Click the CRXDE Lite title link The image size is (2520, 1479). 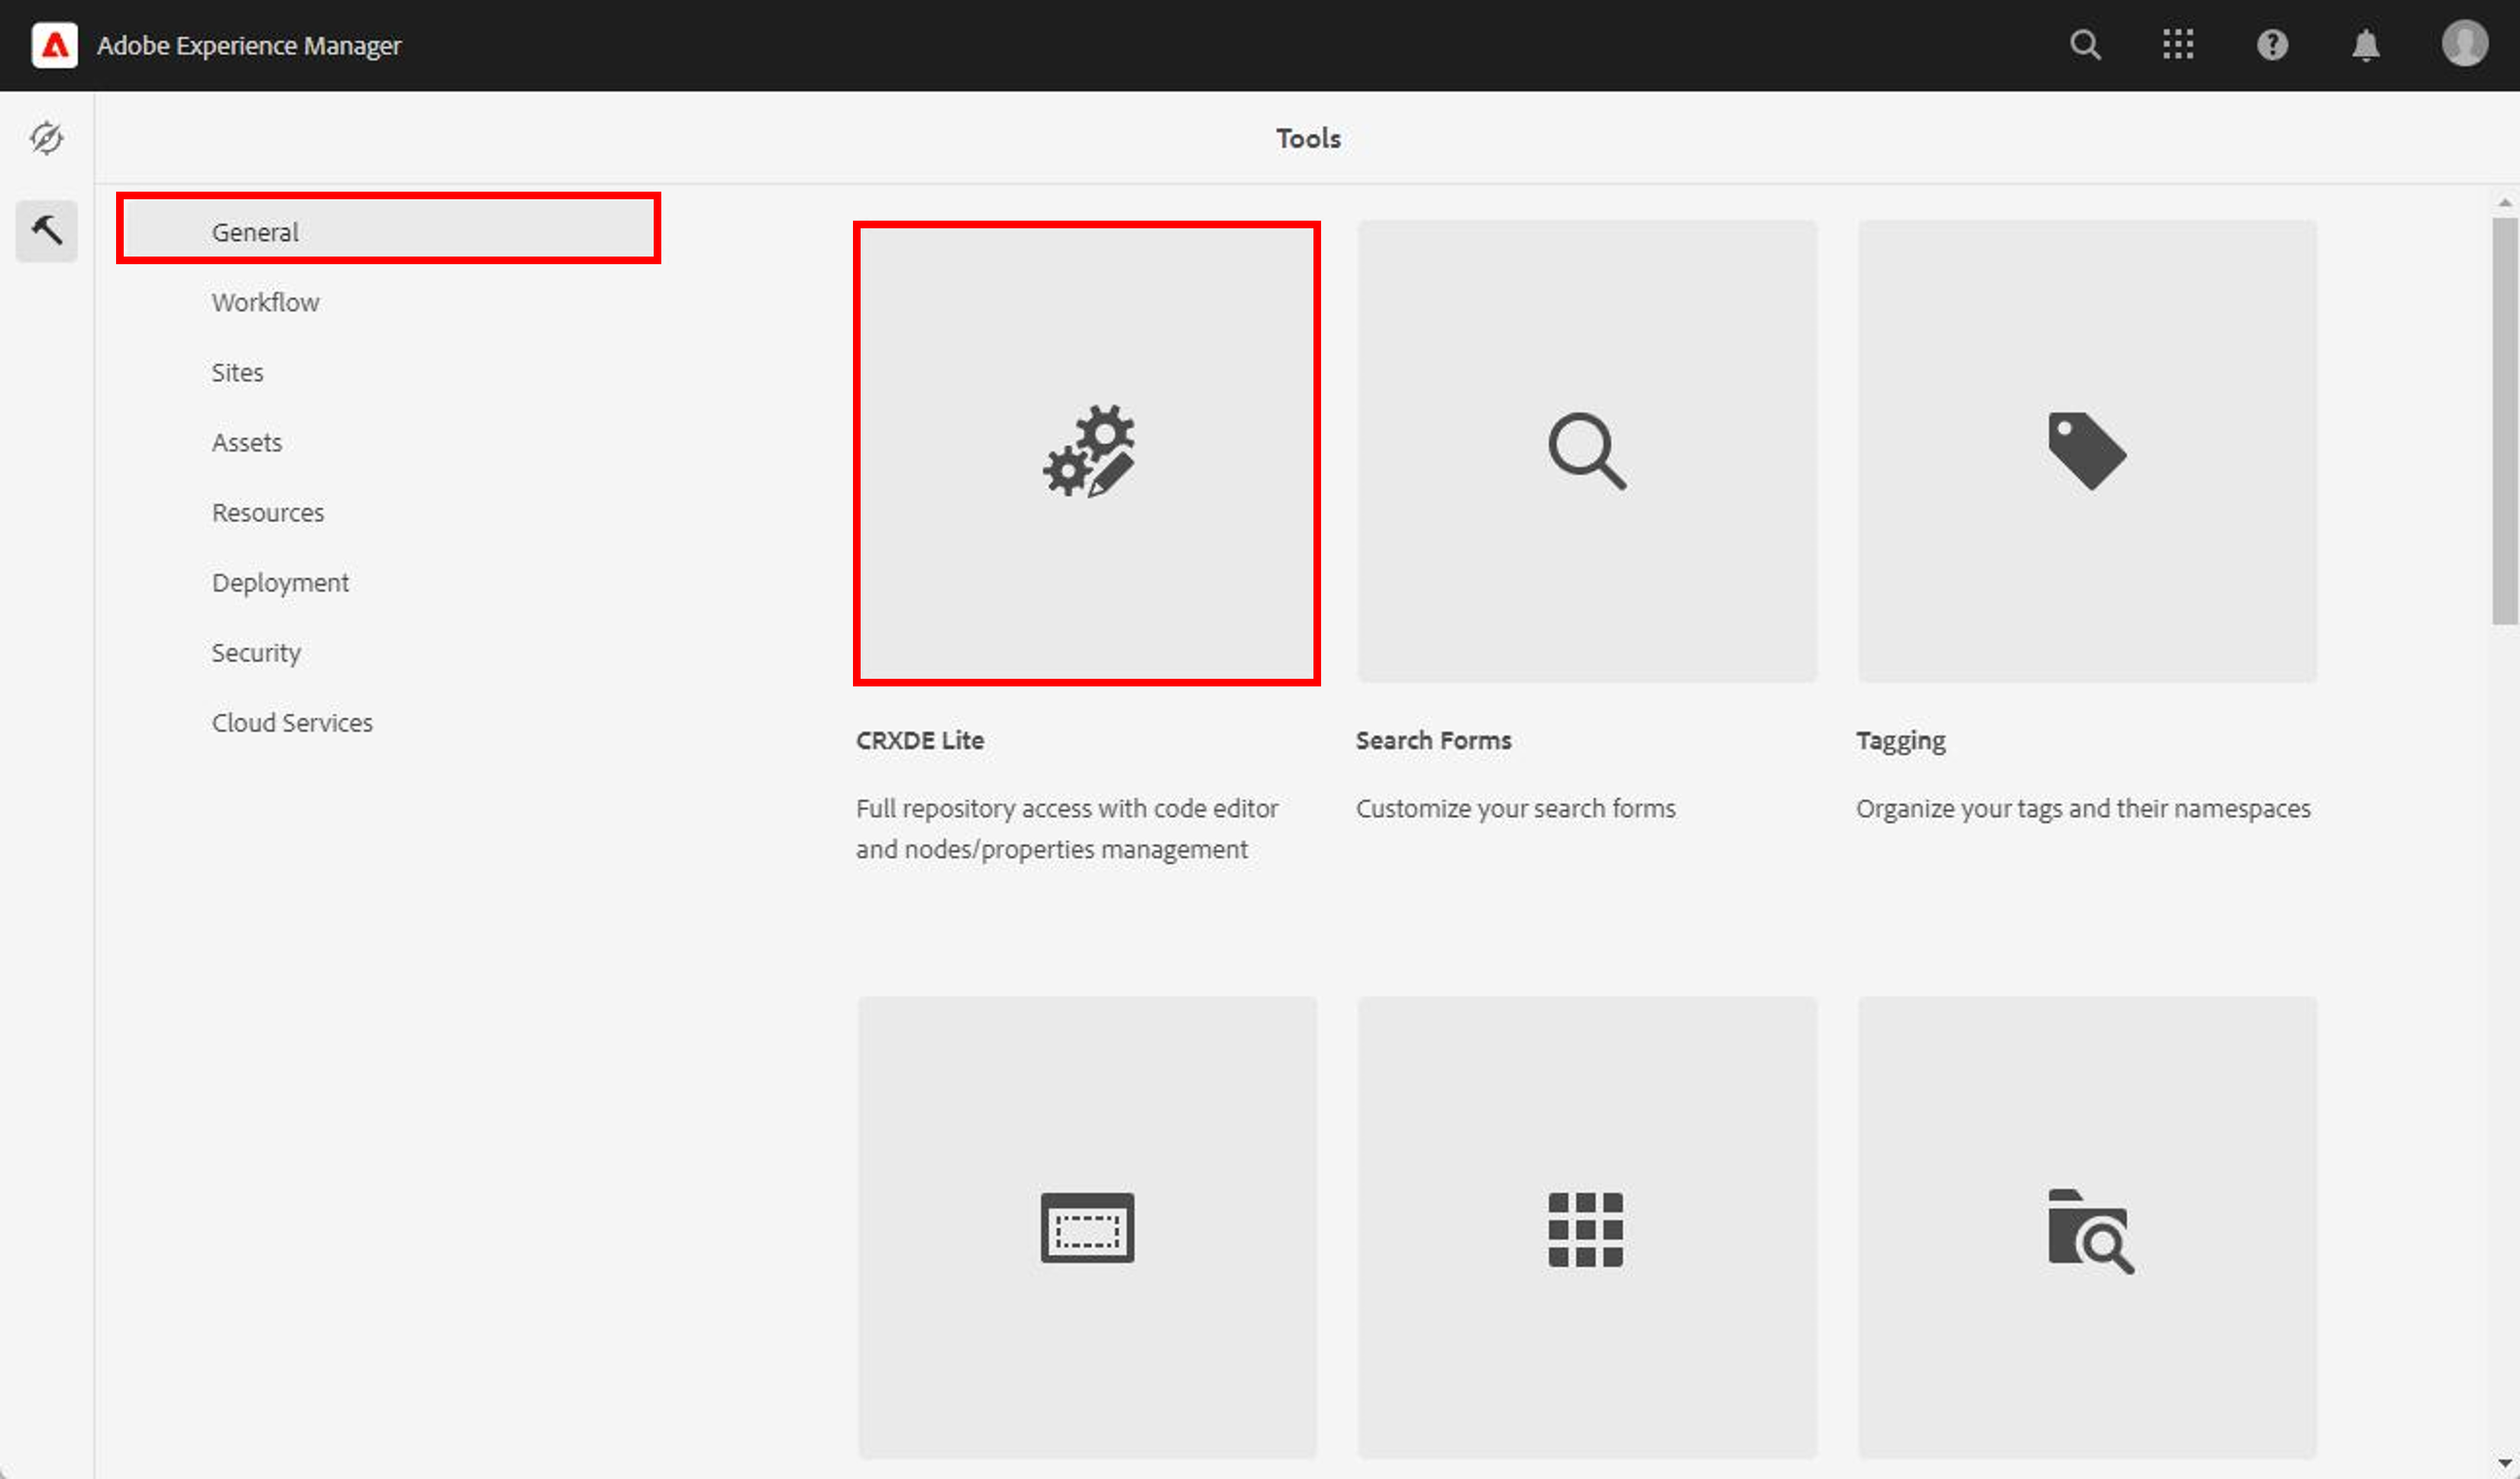(919, 740)
